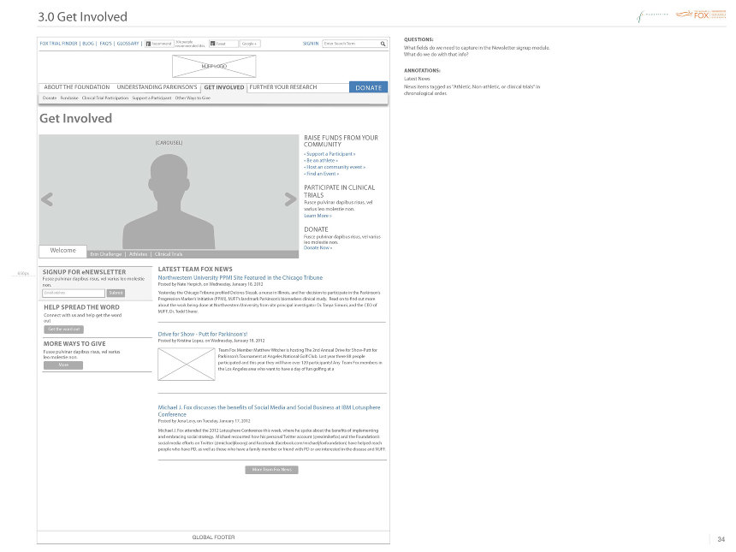The width and height of the screenshot is (736, 552).
Task: Select Fundraise in the sub-navigation
Action: coord(69,98)
